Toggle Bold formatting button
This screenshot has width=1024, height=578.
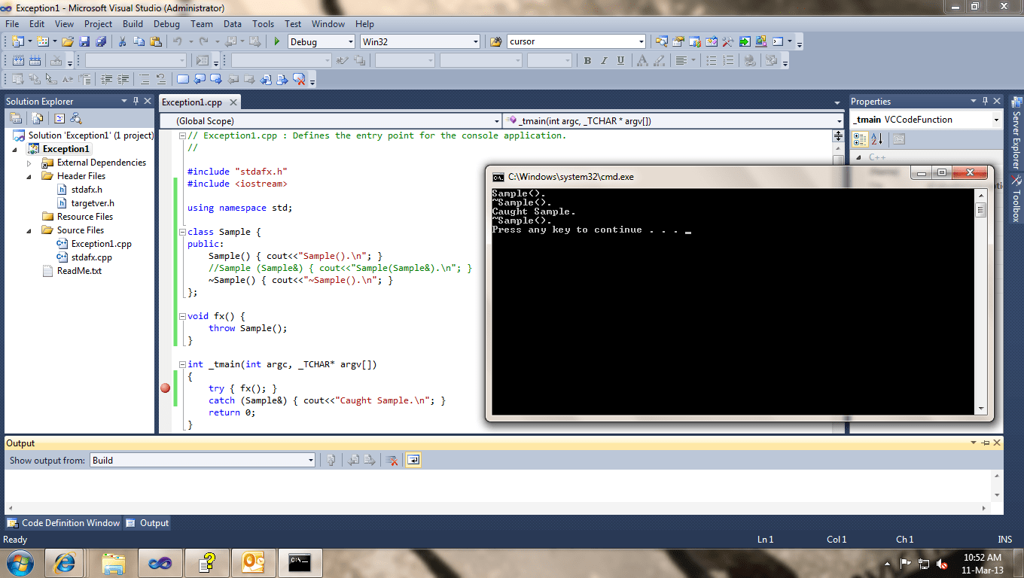(x=587, y=61)
